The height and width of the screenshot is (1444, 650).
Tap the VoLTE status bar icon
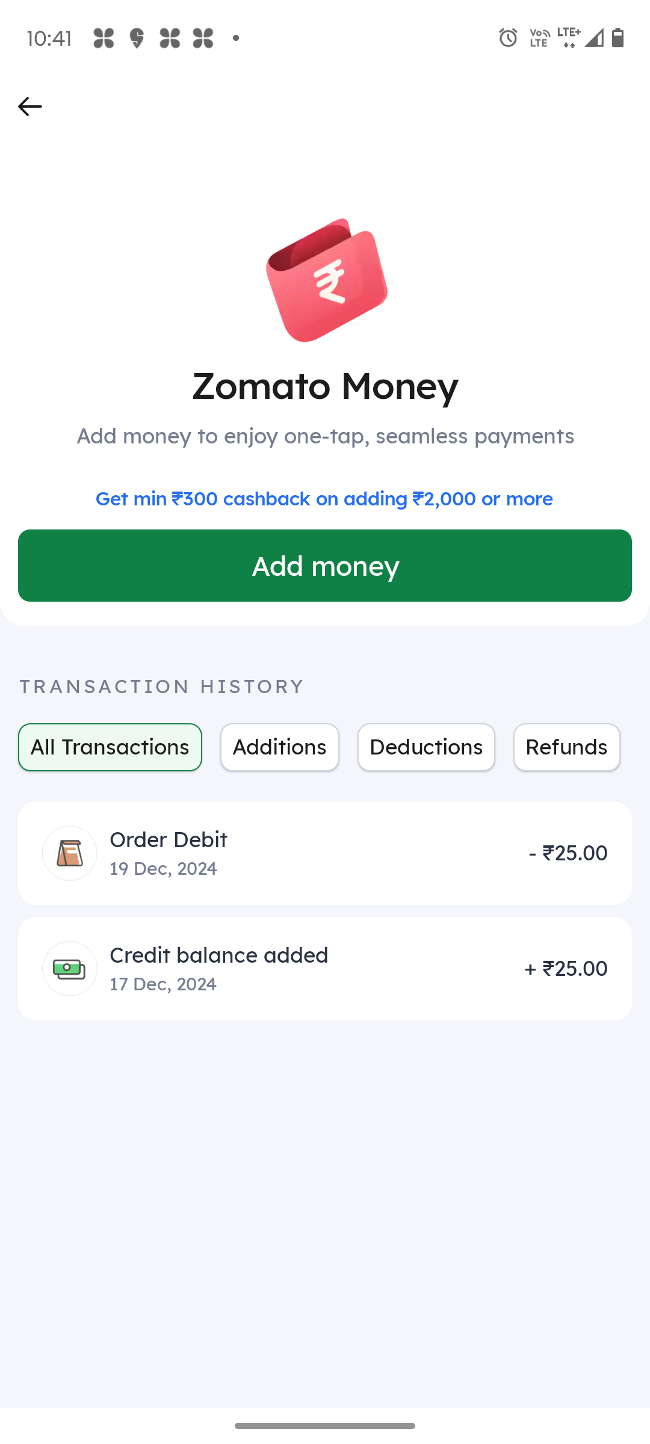539,38
